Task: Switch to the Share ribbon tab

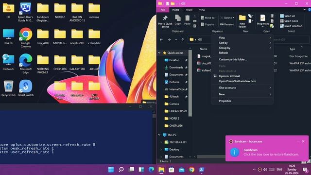Action: click(189, 10)
